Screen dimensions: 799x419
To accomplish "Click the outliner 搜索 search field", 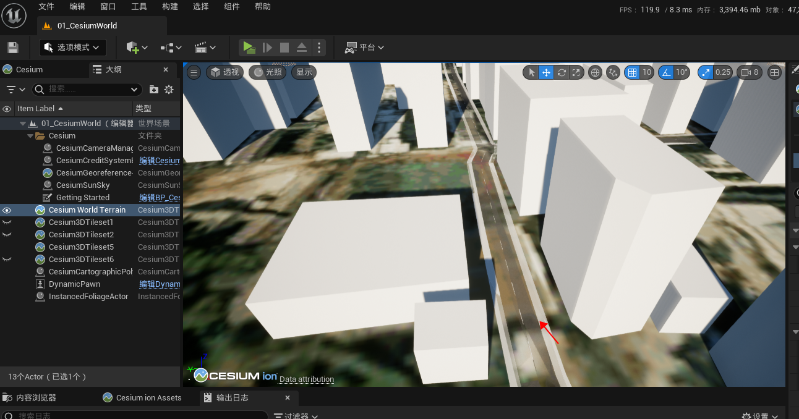I will (x=87, y=90).
